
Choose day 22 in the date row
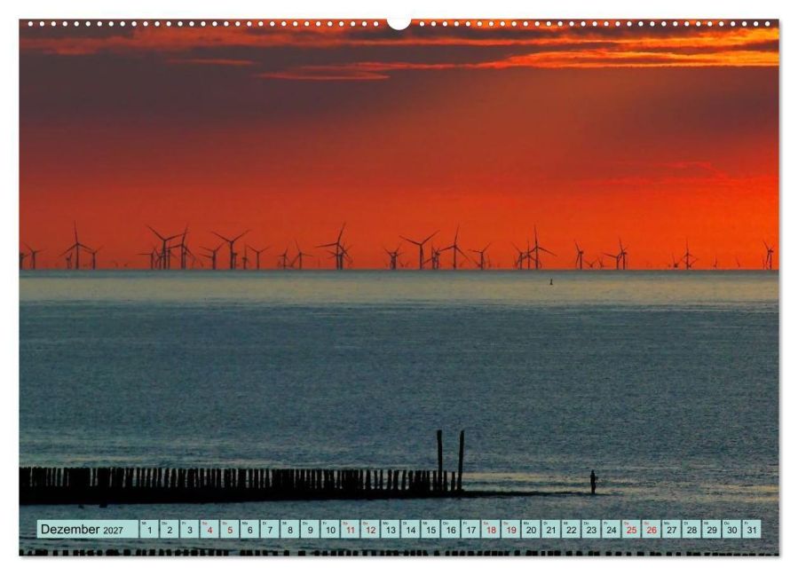coord(572,529)
